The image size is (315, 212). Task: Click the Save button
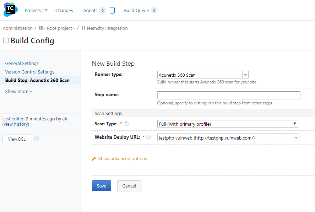102,186
